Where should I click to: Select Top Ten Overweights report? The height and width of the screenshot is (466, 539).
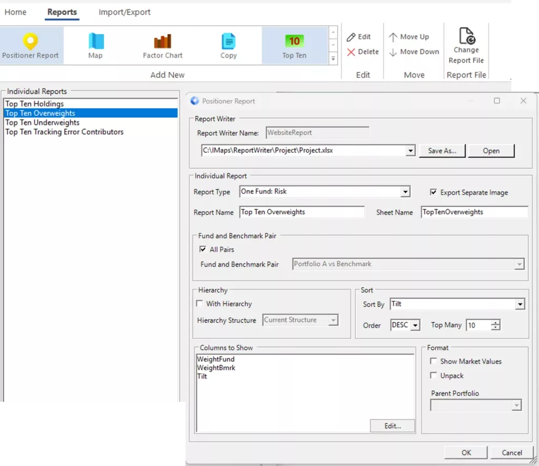click(x=91, y=113)
